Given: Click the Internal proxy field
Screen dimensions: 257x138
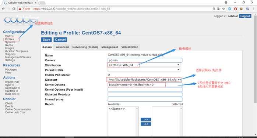Looking at the screenshot, I should point(145,99).
